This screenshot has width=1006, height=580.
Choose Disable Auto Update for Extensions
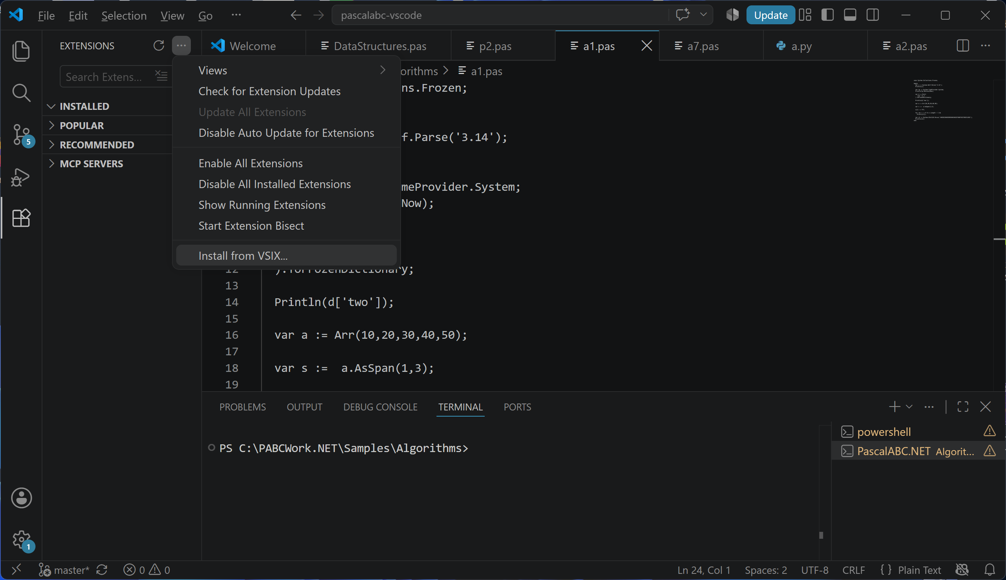(x=286, y=133)
